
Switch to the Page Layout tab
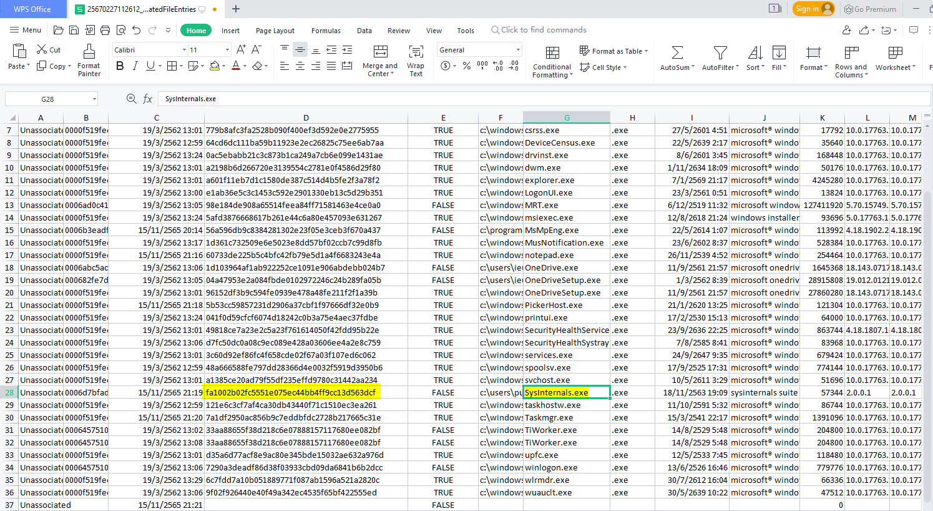coord(275,31)
